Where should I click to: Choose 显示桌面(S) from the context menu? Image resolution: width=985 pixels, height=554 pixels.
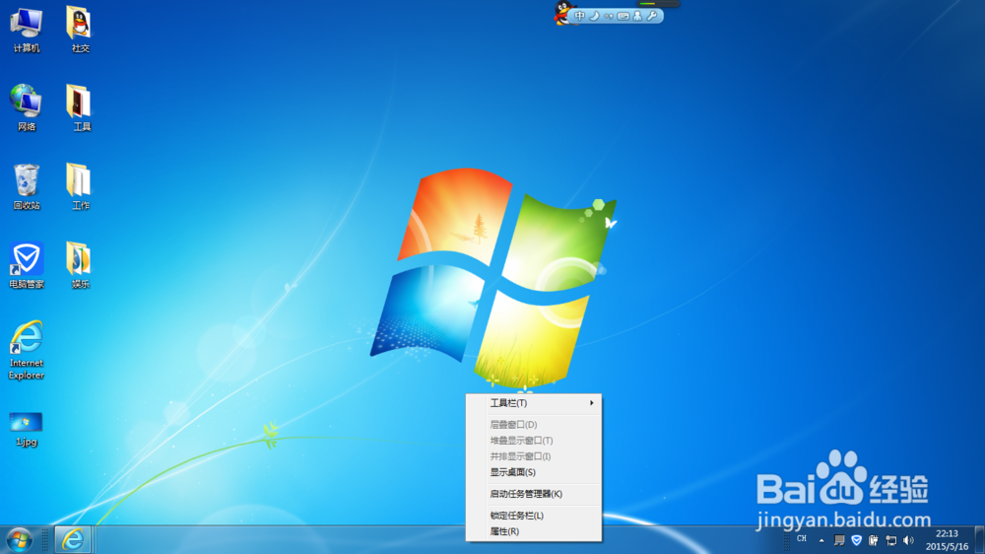click(533, 472)
